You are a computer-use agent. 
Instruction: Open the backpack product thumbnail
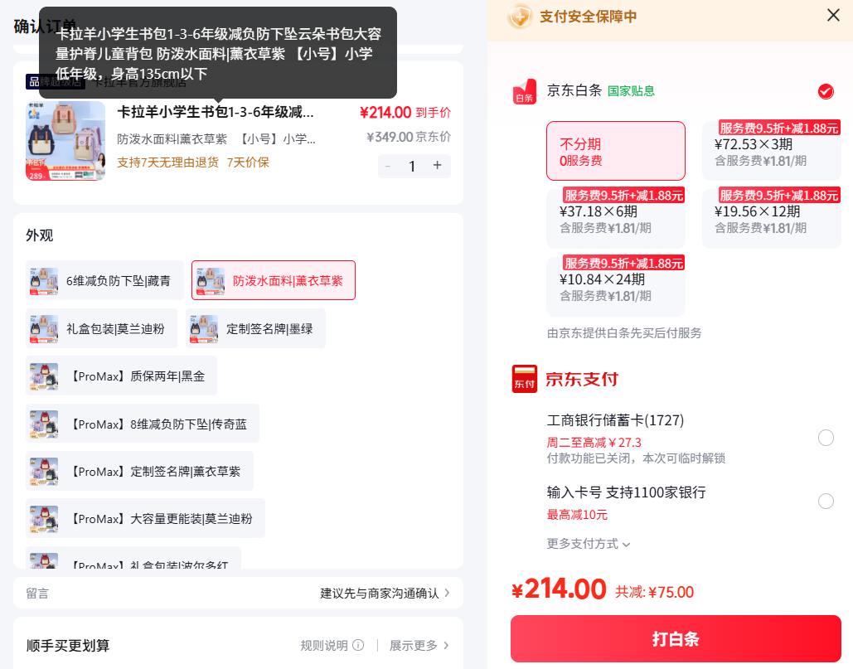pyautogui.click(x=65, y=141)
